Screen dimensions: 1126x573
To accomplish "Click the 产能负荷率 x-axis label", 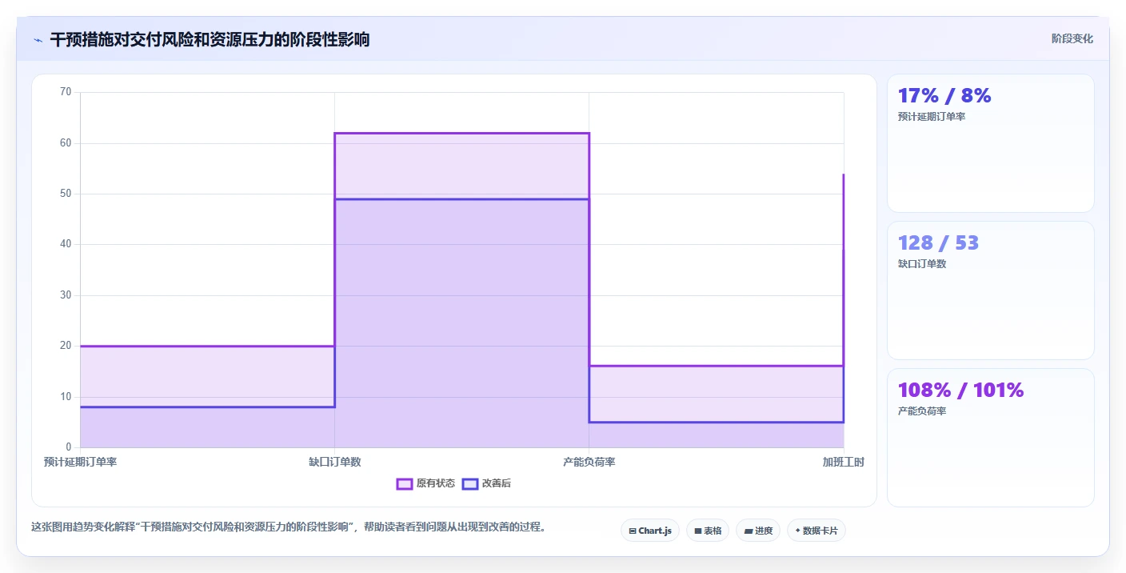I will coord(589,462).
